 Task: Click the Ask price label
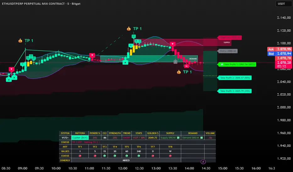271,49
